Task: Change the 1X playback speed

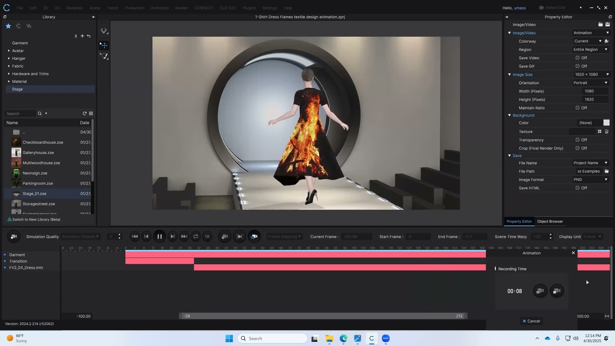Action: pos(207,236)
